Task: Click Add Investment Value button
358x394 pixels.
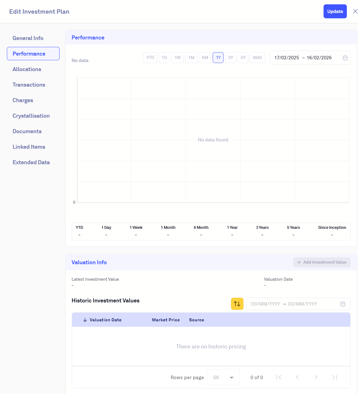Action: pyautogui.click(x=322, y=262)
